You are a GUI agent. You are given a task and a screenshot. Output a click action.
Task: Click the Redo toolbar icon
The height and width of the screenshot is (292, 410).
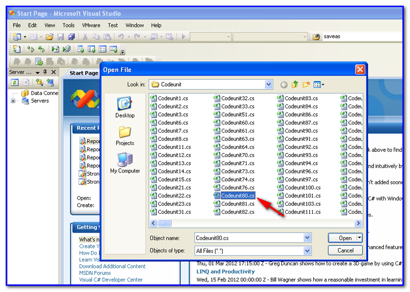(137, 37)
